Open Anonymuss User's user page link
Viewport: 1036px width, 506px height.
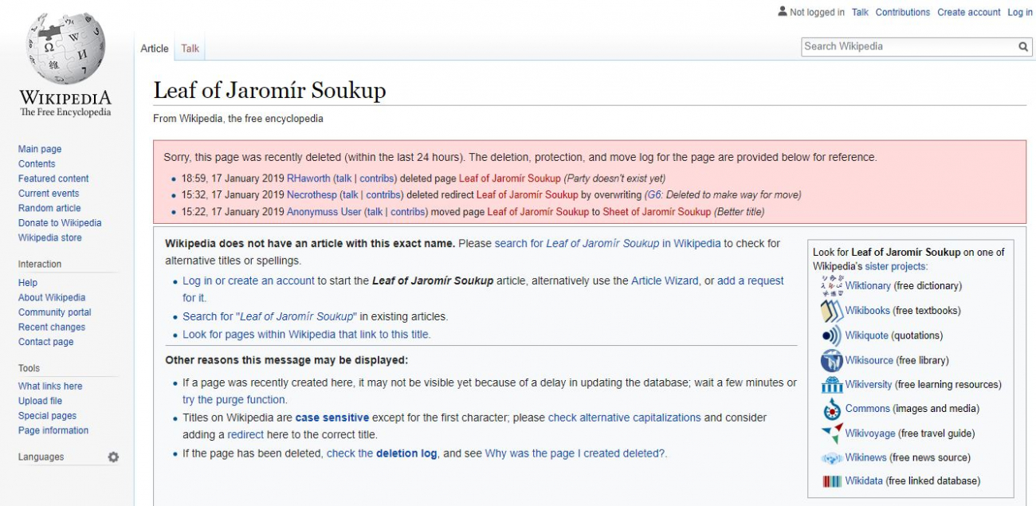pyautogui.click(x=324, y=212)
